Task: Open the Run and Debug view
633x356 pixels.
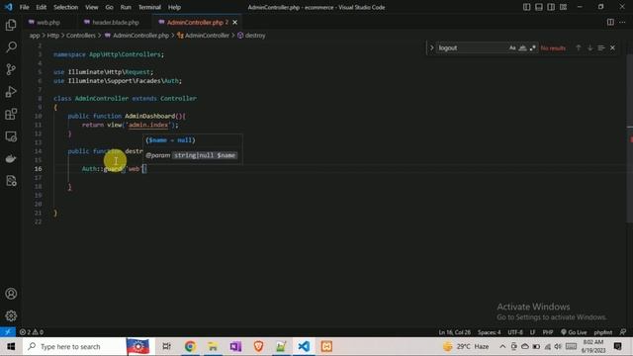Action: (x=11, y=92)
